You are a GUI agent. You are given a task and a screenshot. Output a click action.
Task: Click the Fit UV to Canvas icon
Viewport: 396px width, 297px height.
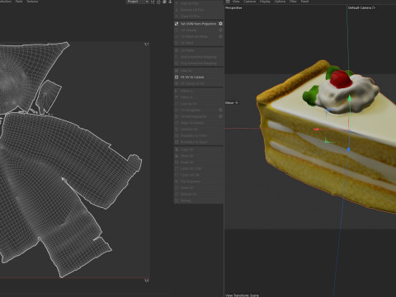tap(177, 77)
